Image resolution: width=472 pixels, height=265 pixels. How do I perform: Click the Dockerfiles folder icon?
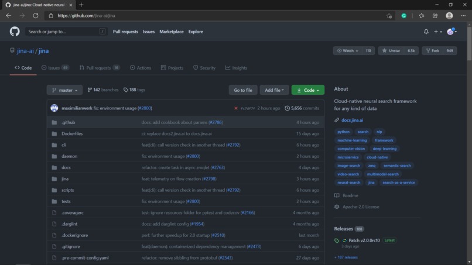[x=54, y=133]
